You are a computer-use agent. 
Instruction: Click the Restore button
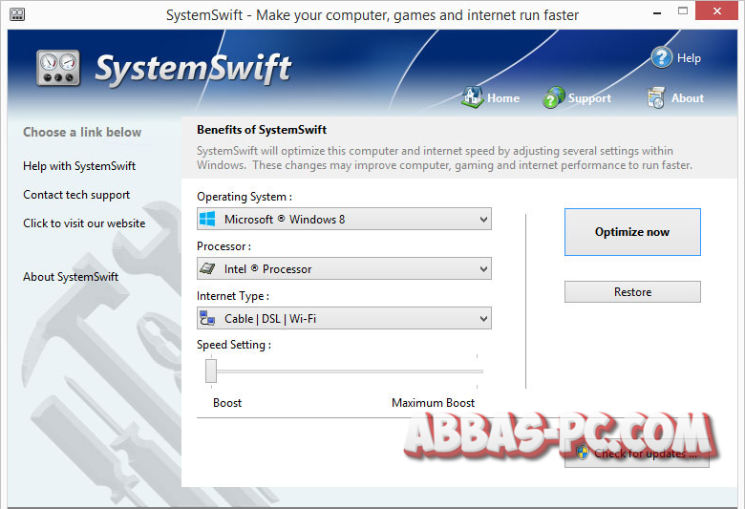tap(632, 292)
